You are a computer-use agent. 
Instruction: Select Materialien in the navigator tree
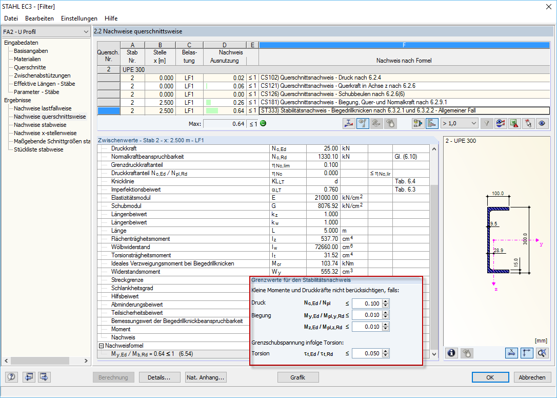point(27,59)
